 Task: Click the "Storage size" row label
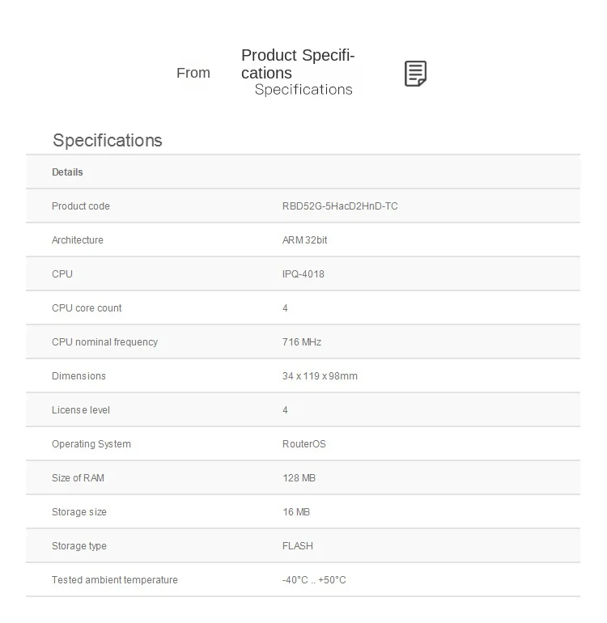pyautogui.click(x=79, y=512)
